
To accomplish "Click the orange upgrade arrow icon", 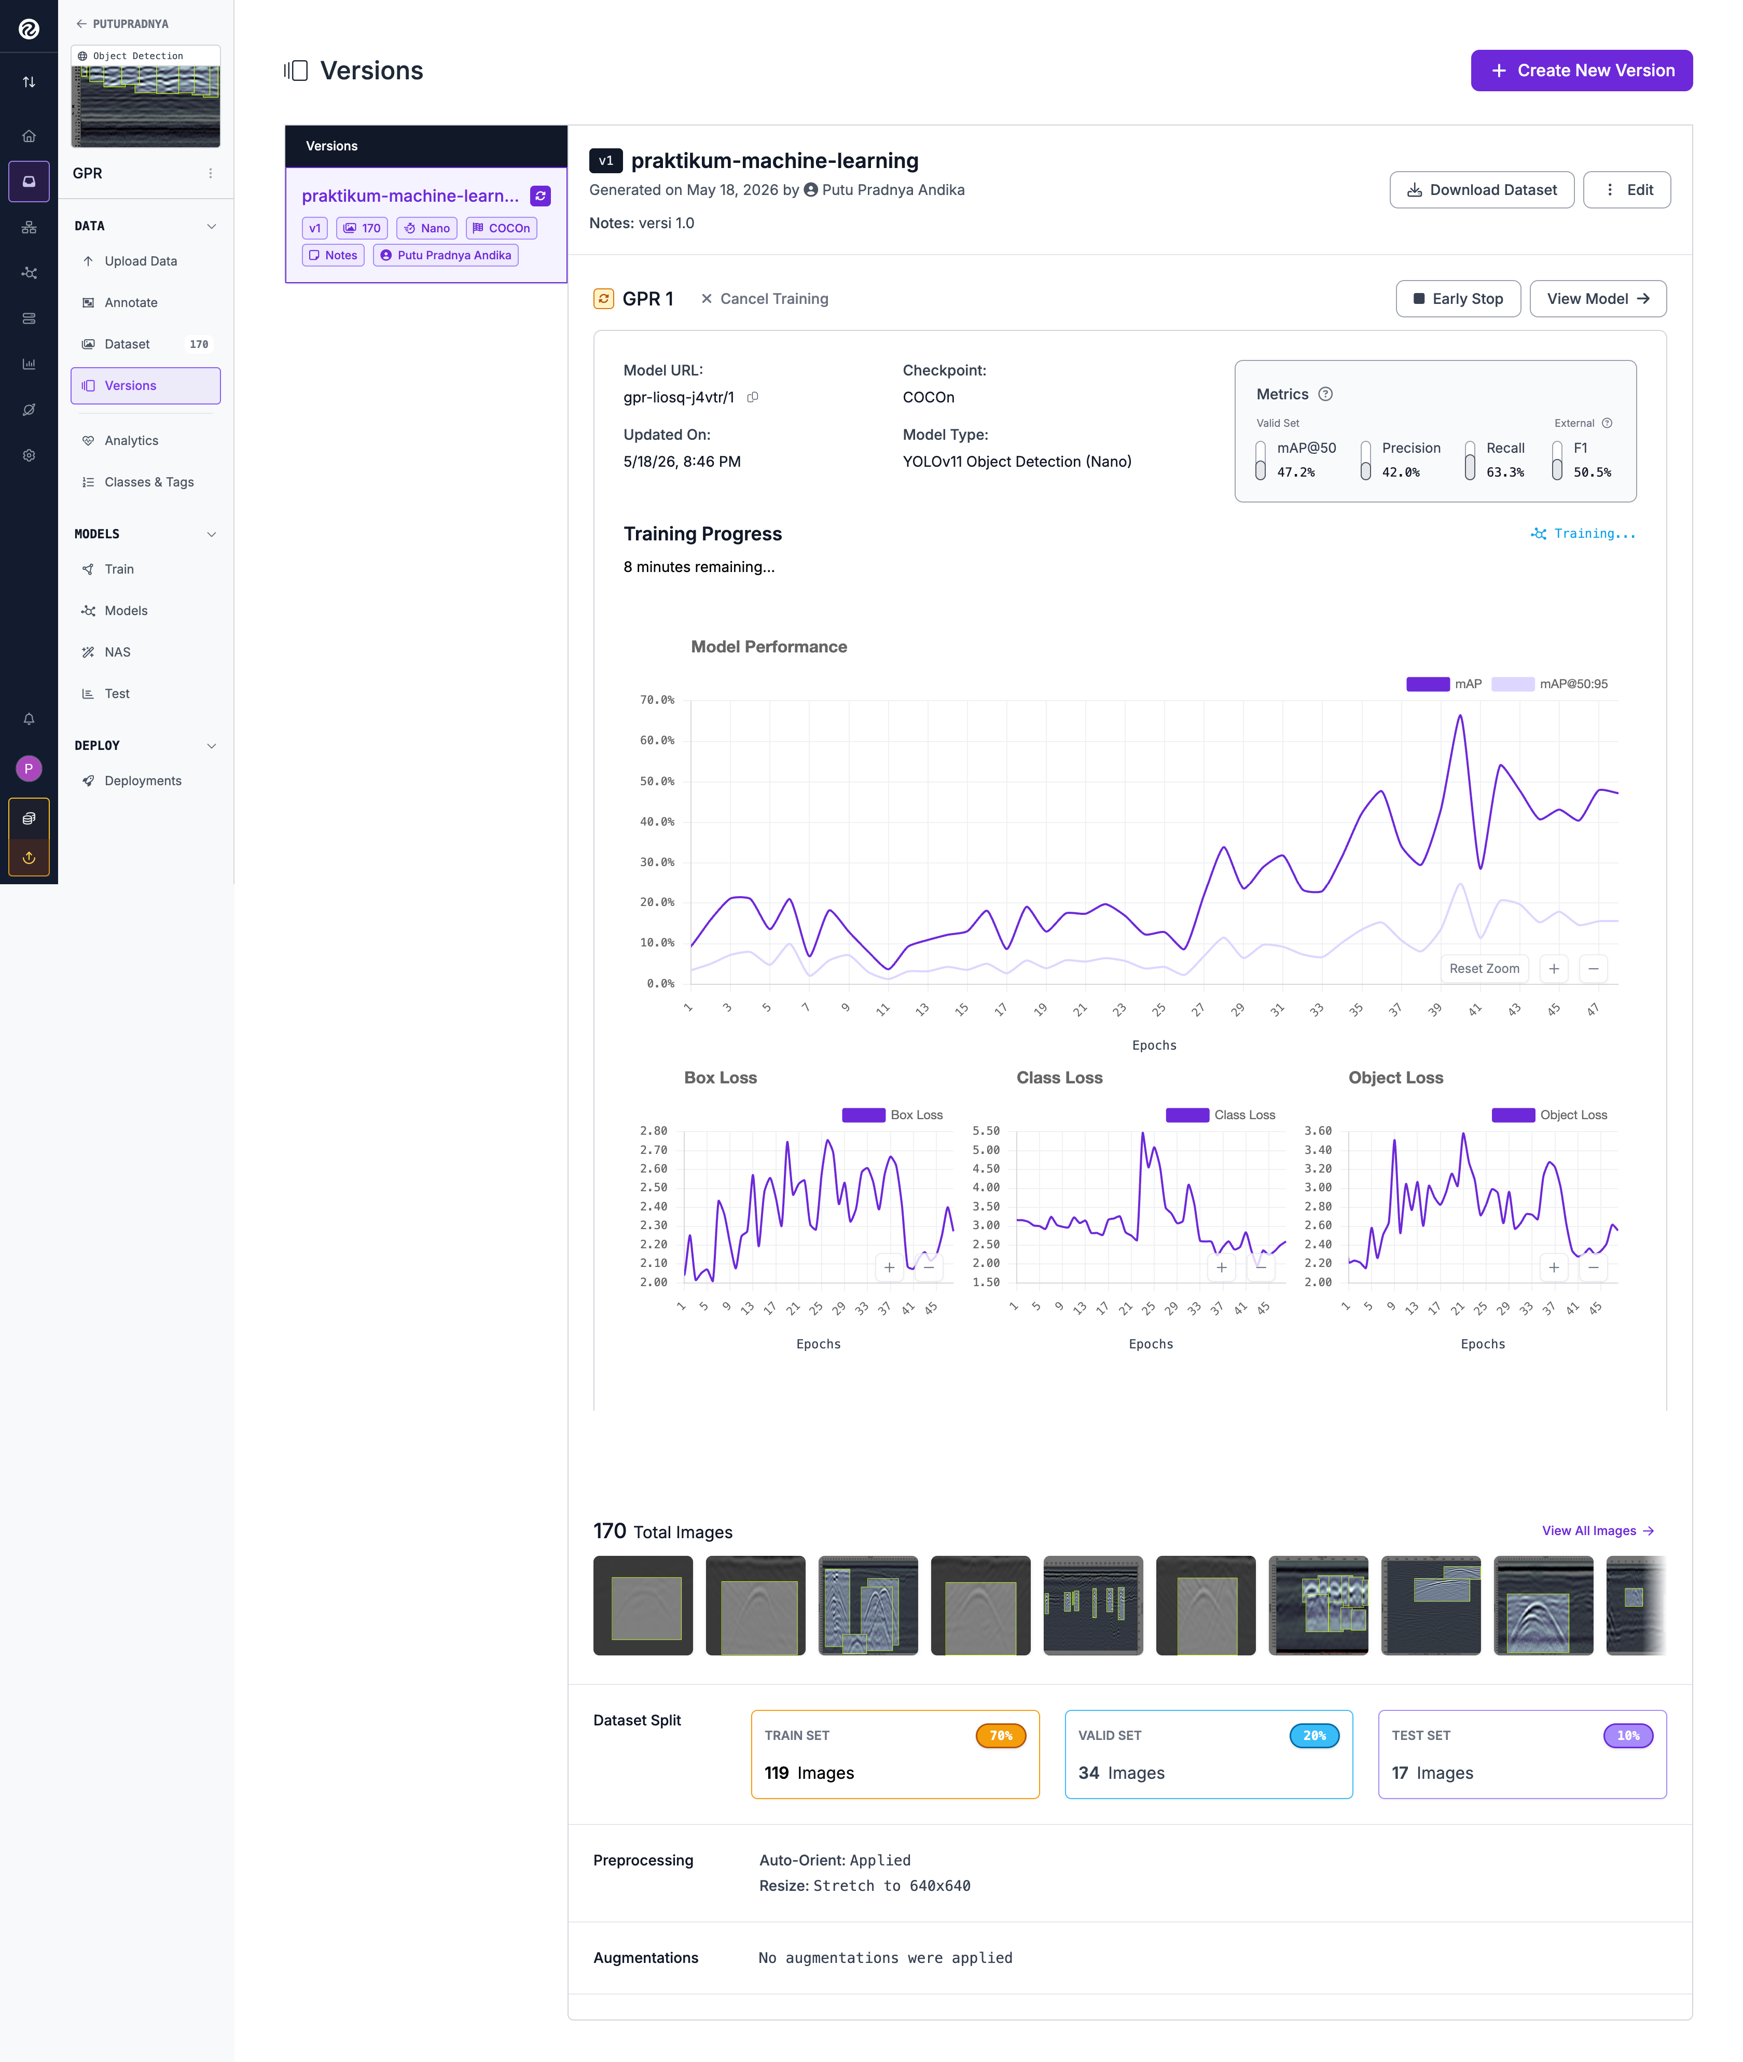I will point(29,858).
